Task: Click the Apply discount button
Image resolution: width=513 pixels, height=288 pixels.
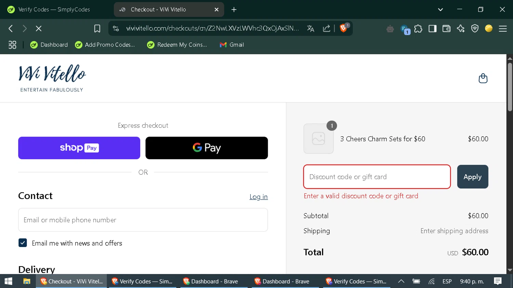Action: tap(473, 177)
